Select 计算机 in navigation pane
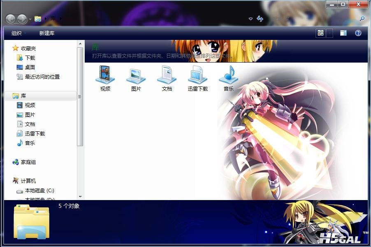Image resolution: width=371 pixels, height=247 pixels. [x=28, y=181]
